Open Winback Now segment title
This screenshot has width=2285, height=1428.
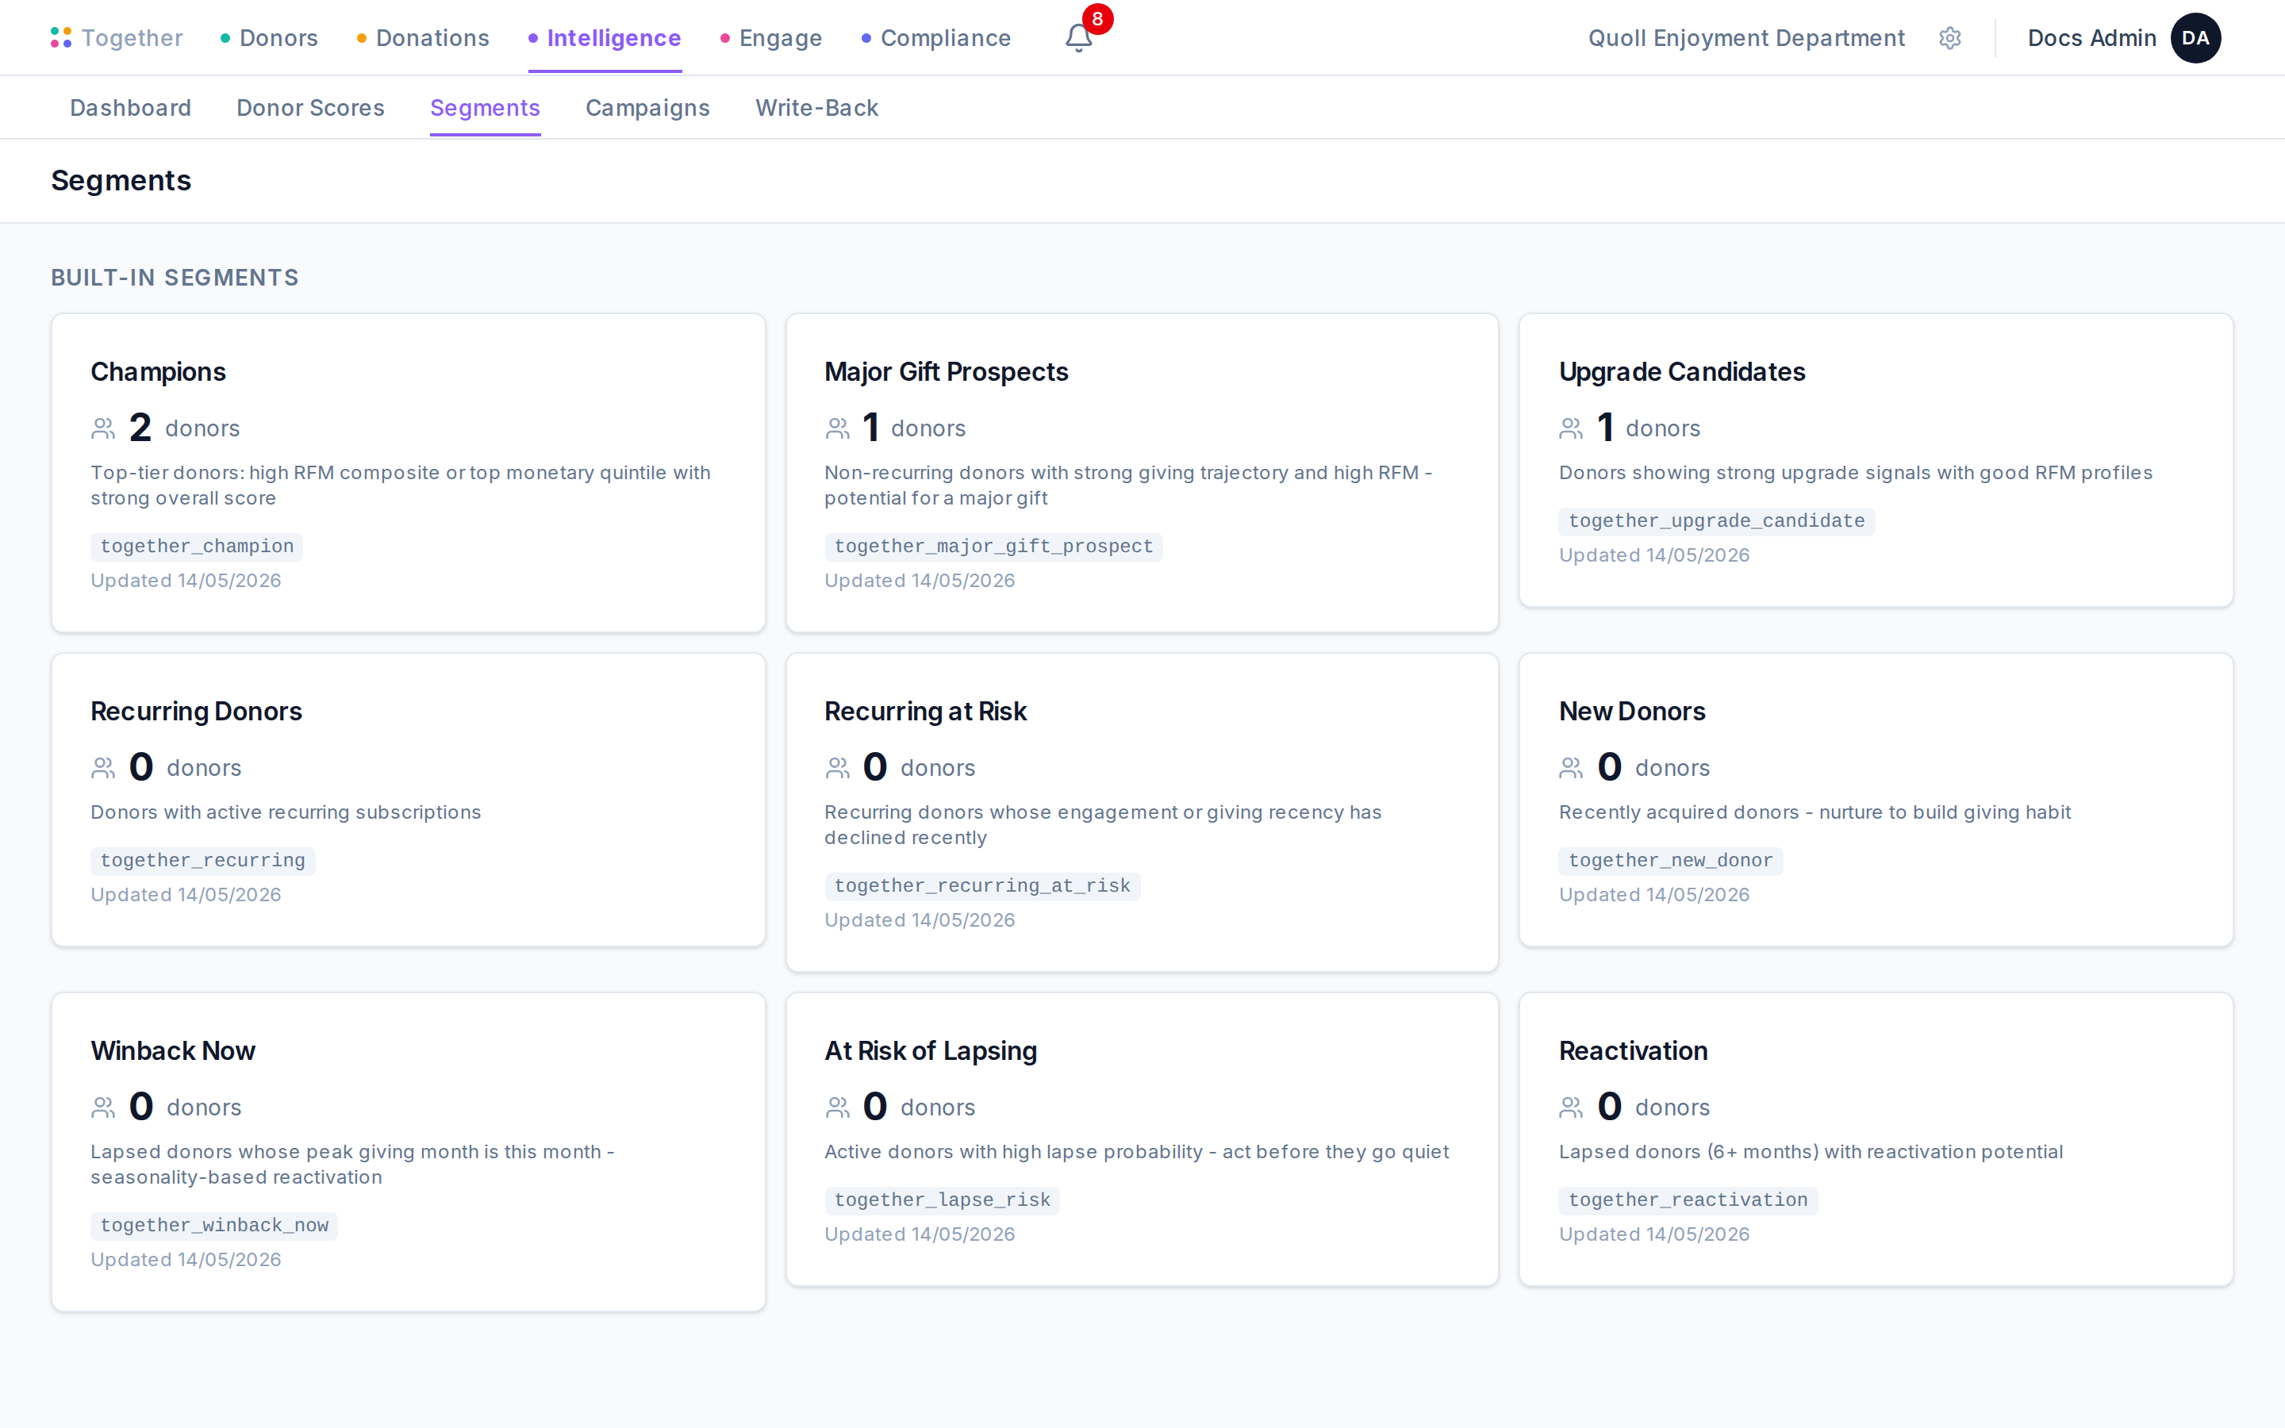[x=173, y=1050]
